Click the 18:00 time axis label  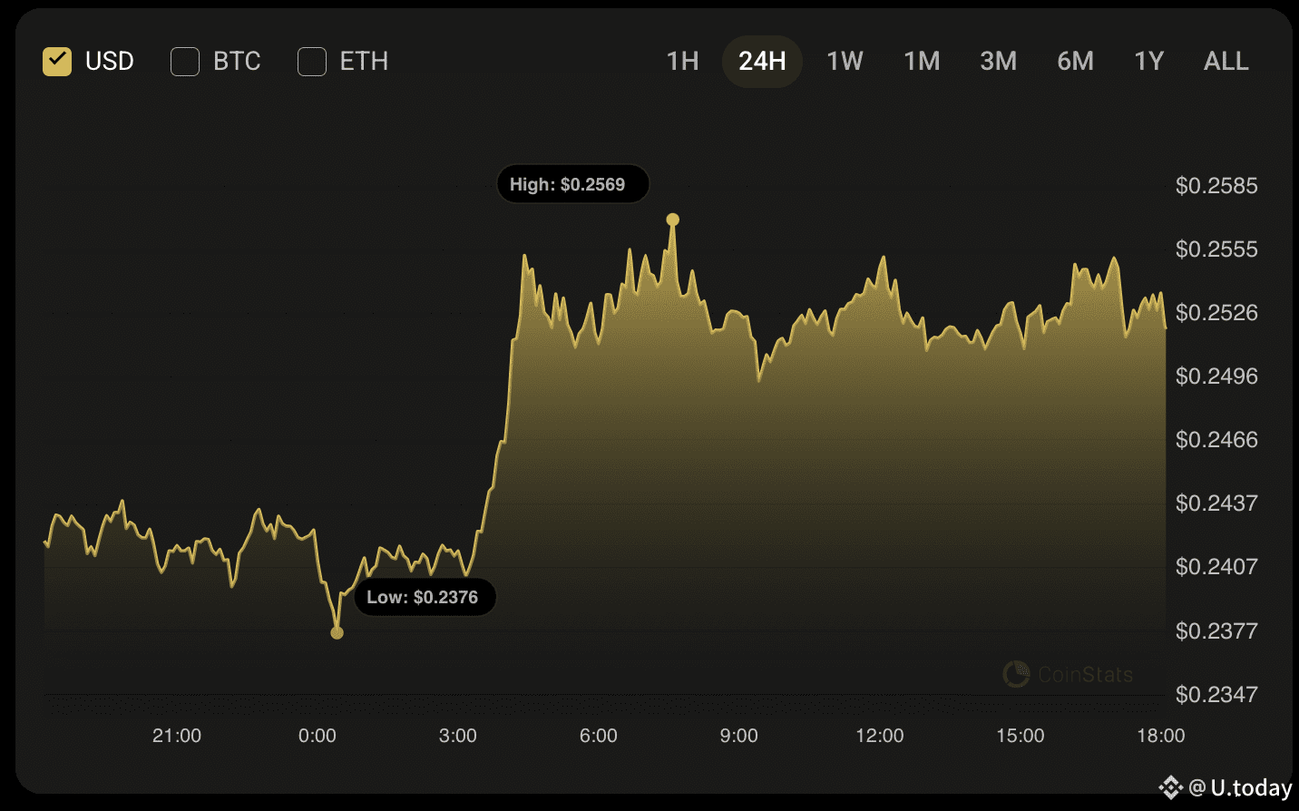click(x=1161, y=736)
